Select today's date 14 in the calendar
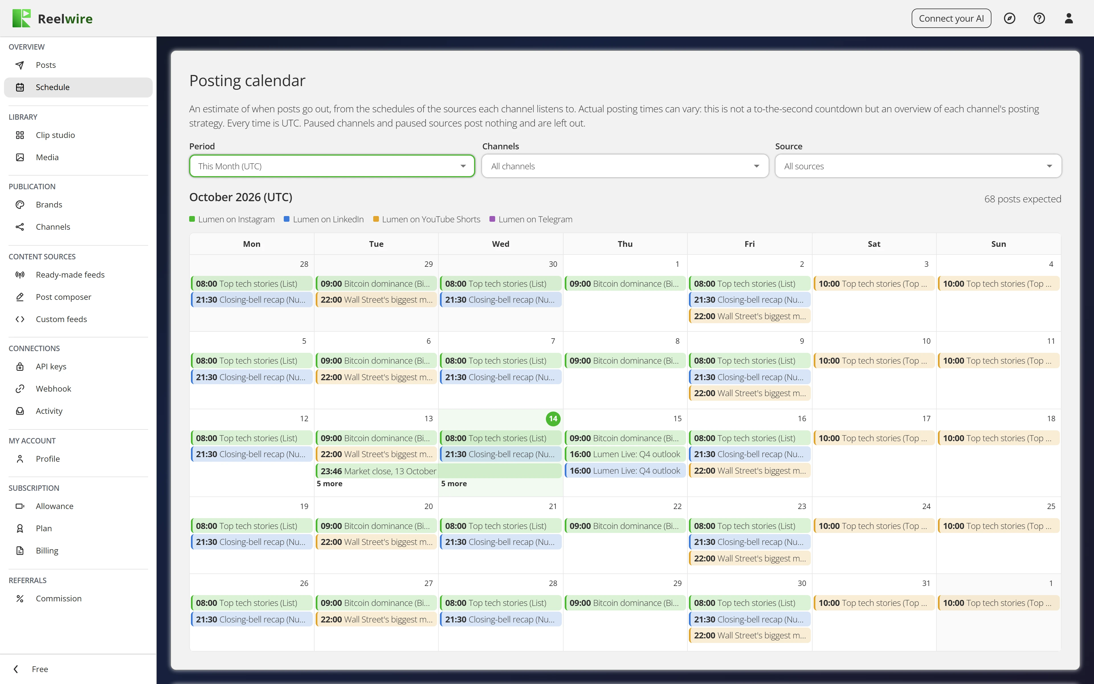 click(553, 418)
